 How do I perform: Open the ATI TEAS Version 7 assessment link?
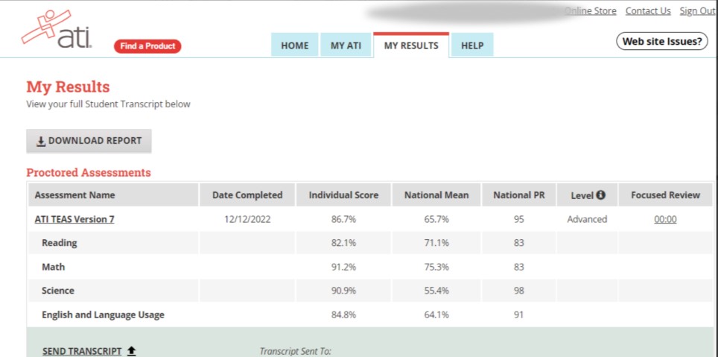click(74, 219)
